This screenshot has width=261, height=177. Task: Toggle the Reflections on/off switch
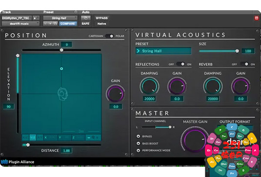pyautogui.click(x=181, y=64)
